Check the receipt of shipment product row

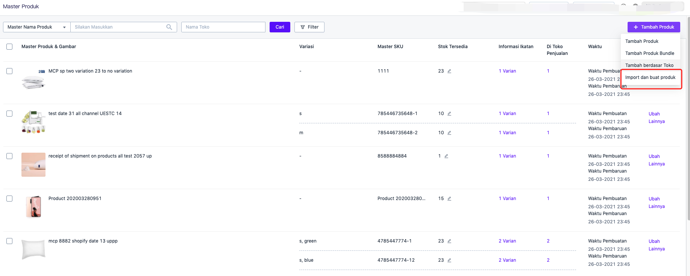[x=9, y=156]
